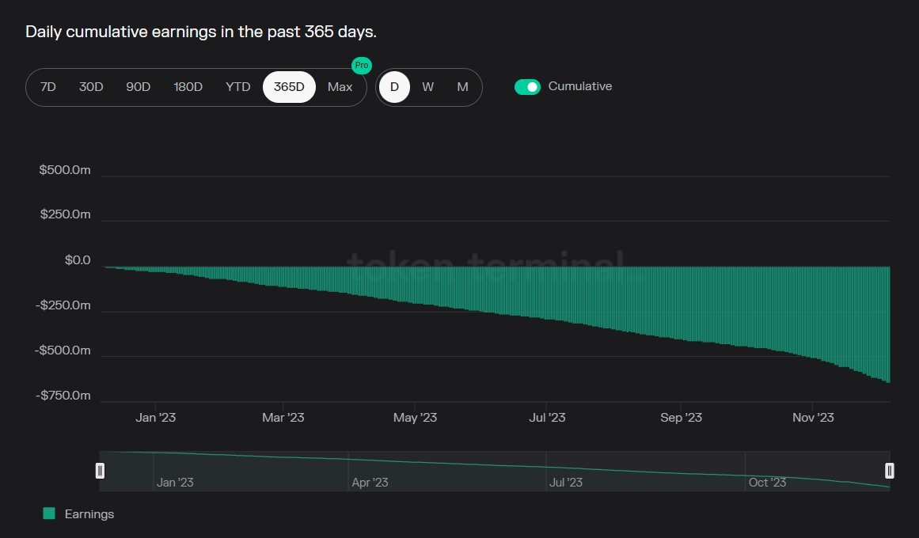This screenshot has height=538, width=919.
Task: Toggle the Cumulative switch off
Action: pos(527,87)
